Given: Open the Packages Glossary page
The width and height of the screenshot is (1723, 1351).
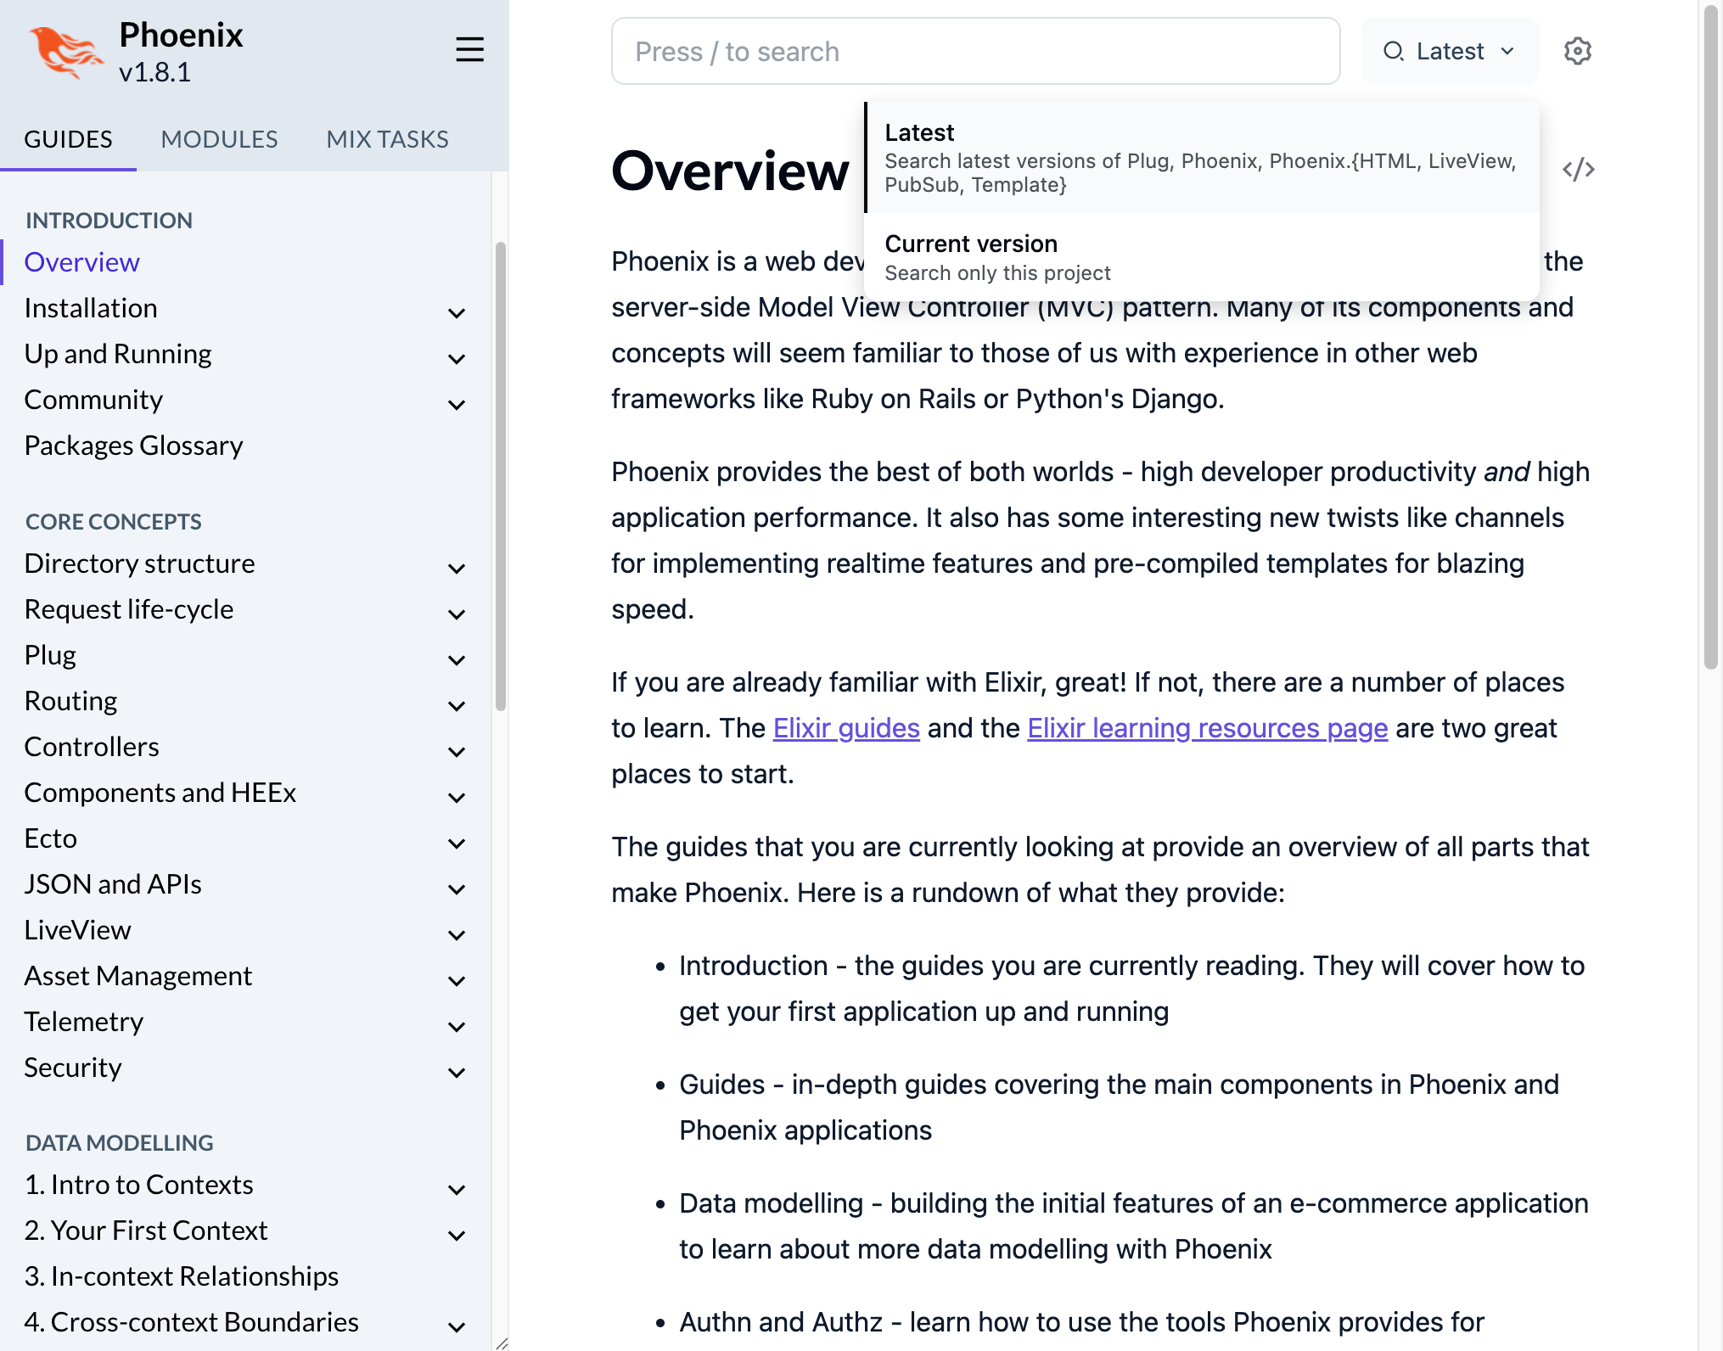Looking at the screenshot, I should click(x=133, y=445).
